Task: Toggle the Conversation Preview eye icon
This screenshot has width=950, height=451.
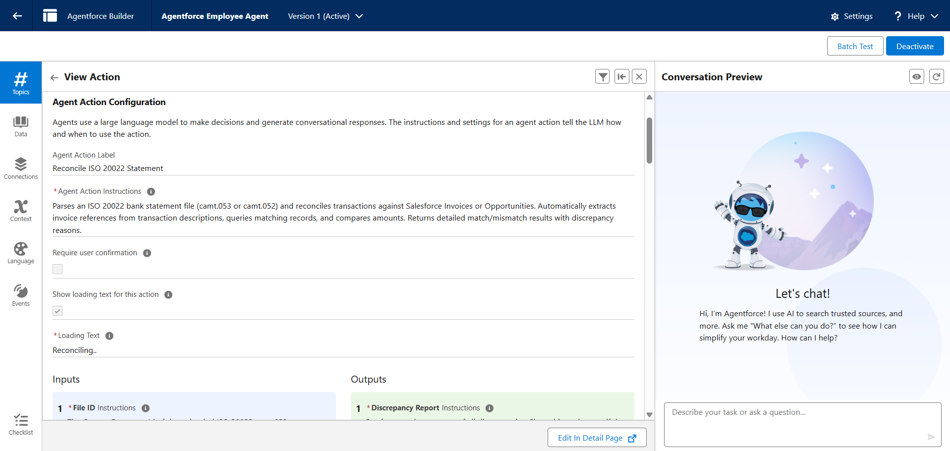Action: tap(917, 76)
